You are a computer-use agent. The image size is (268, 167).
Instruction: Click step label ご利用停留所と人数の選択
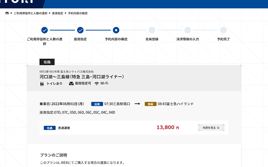[45, 41]
